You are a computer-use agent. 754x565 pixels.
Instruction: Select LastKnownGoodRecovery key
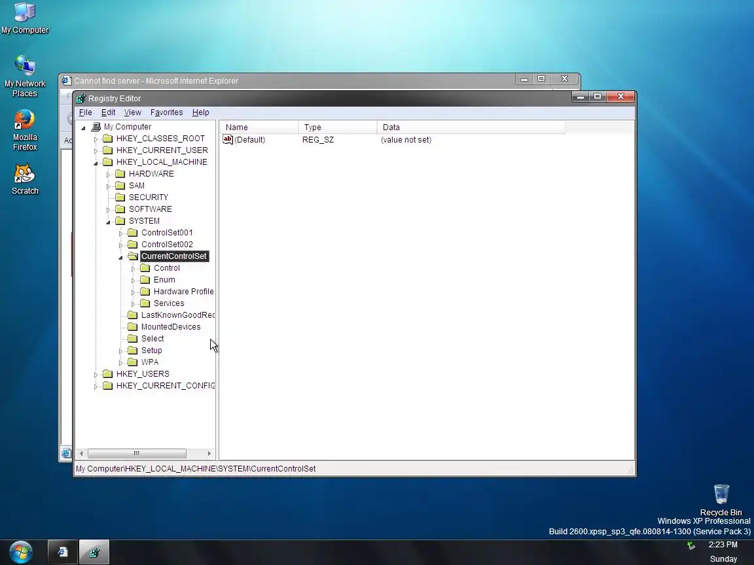point(177,315)
